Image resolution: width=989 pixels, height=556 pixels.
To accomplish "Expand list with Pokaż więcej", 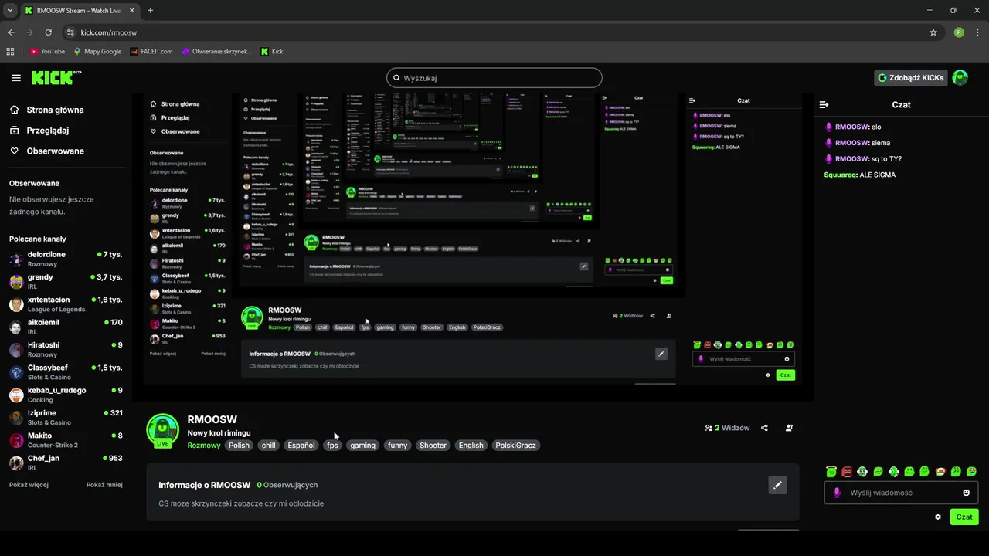I will tap(29, 485).
